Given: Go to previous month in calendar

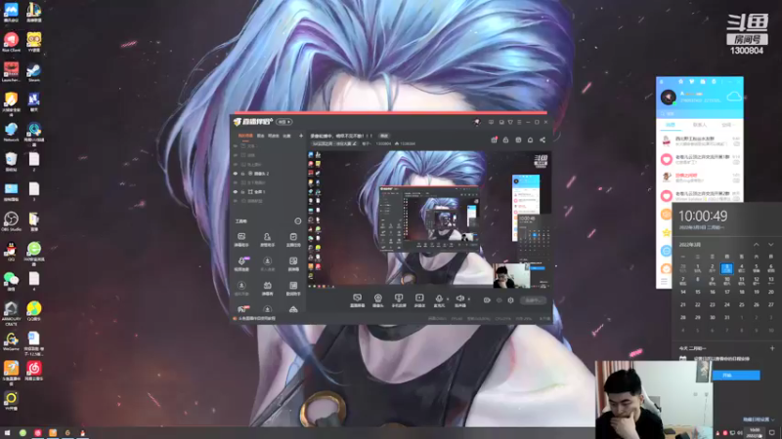Looking at the screenshot, I should [x=756, y=245].
